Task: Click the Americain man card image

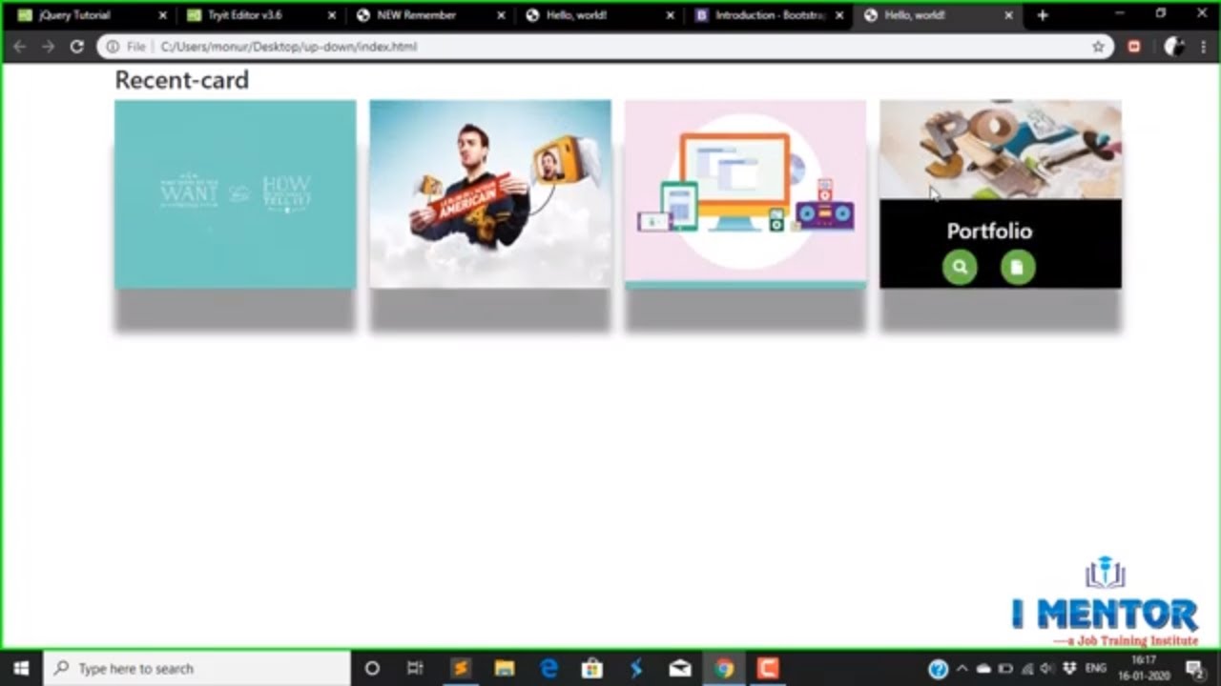Action: tap(490, 194)
